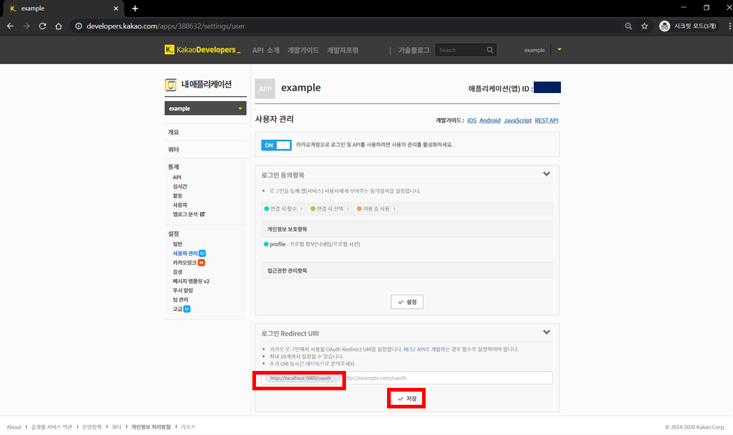Image resolution: width=733 pixels, height=435 pixels.
Task: Click external link icon of 앱로그 분석
Action: [202, 214]
